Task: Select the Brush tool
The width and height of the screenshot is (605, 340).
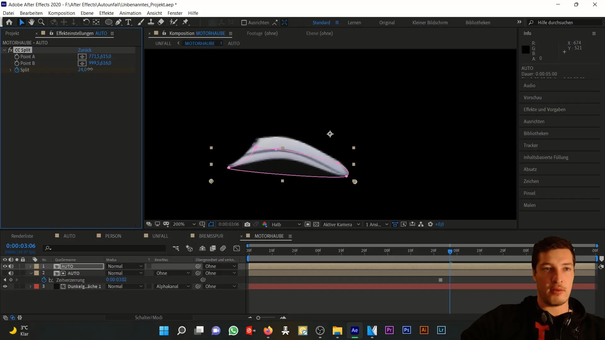Action: 141,22
